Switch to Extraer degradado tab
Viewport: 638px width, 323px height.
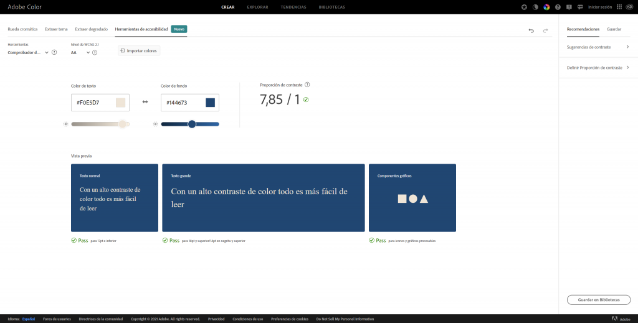point(91,29)
